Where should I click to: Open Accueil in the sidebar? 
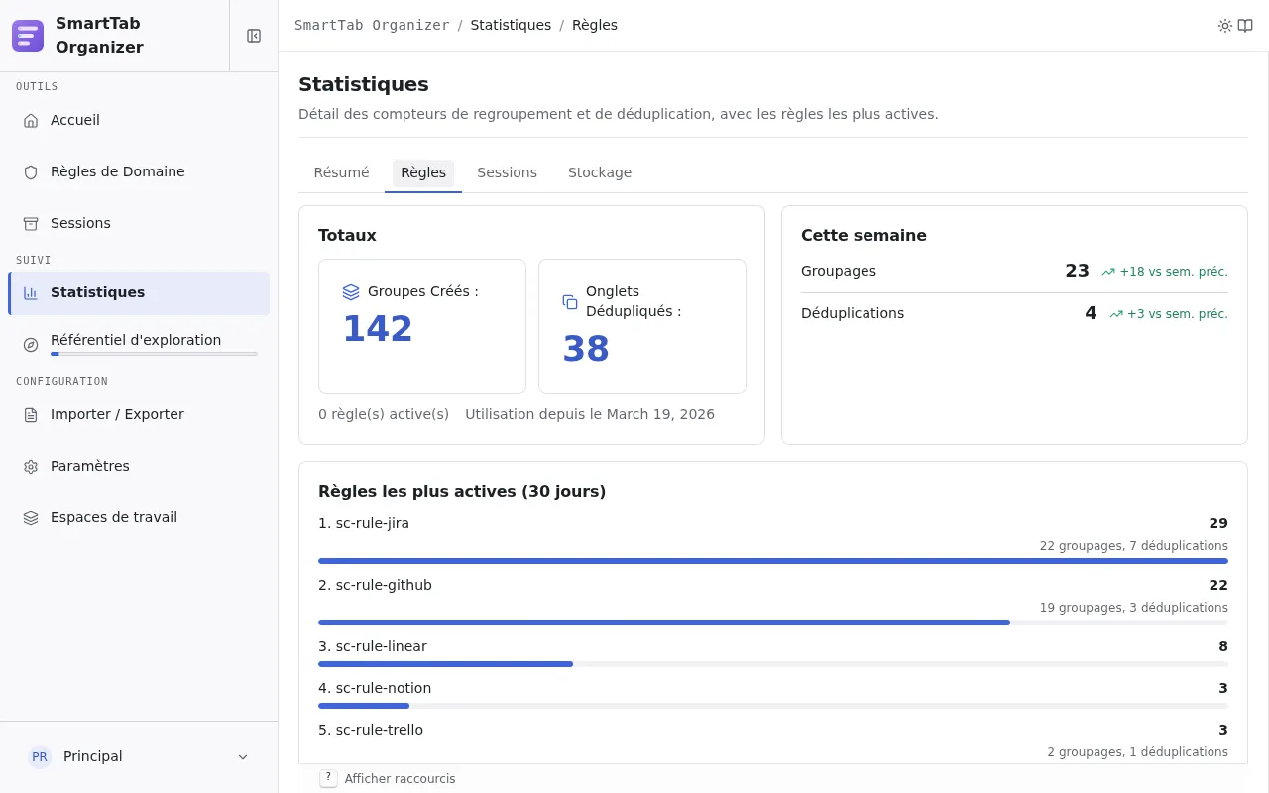pyautogui.click(x=139, y=120)
